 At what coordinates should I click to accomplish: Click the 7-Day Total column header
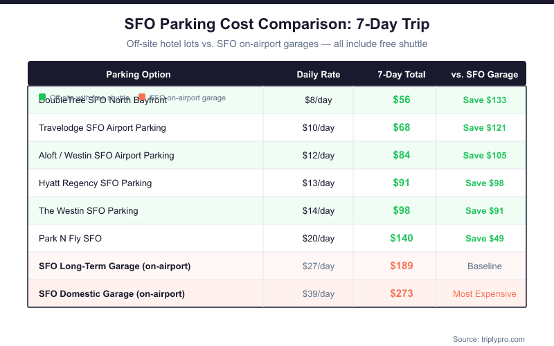[x=402, y=75]
